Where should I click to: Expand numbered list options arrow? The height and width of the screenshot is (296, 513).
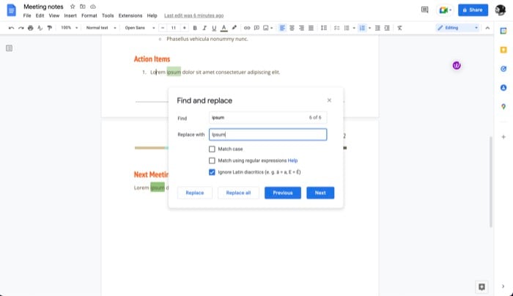pyautogui.click(x=369, y=28)
